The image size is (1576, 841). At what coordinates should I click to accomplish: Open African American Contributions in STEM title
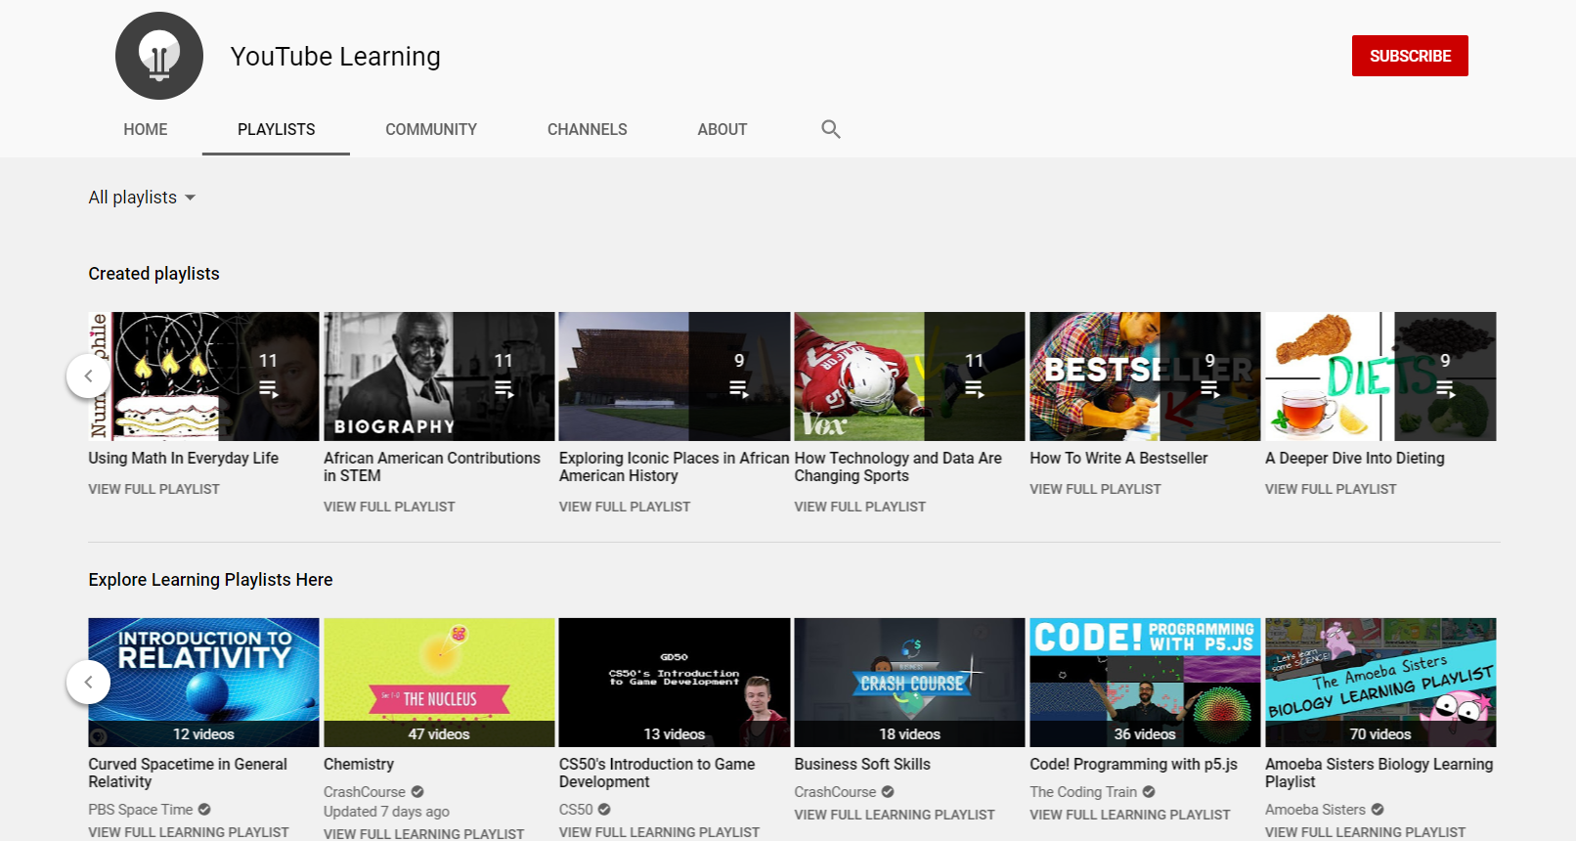click(x=432, y=466)
